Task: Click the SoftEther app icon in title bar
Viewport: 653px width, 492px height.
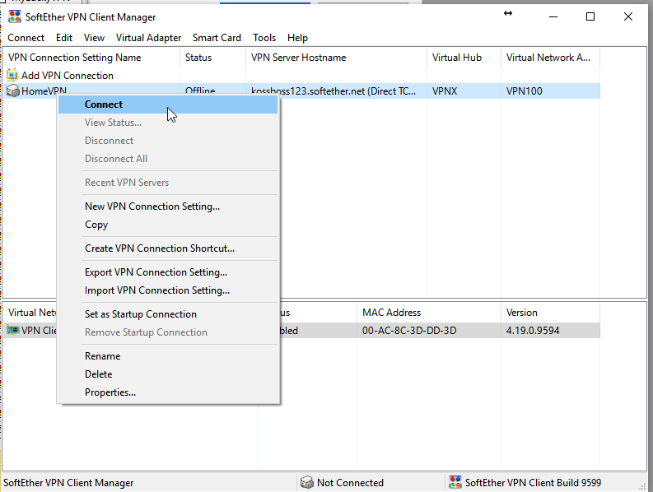Action: (x=15, y=16)
